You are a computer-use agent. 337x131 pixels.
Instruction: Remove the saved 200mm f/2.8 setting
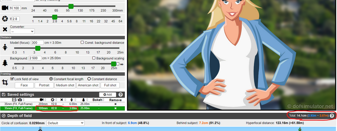pyautogui.click(x=116, y=104)
